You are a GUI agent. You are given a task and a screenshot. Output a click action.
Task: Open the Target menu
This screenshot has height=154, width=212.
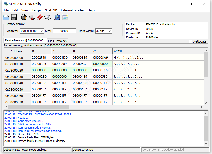click(37, 10)
